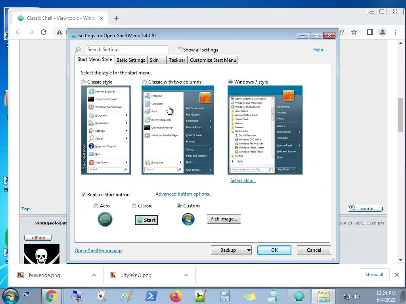Switch to Taskbar tab

pos(177,60)
